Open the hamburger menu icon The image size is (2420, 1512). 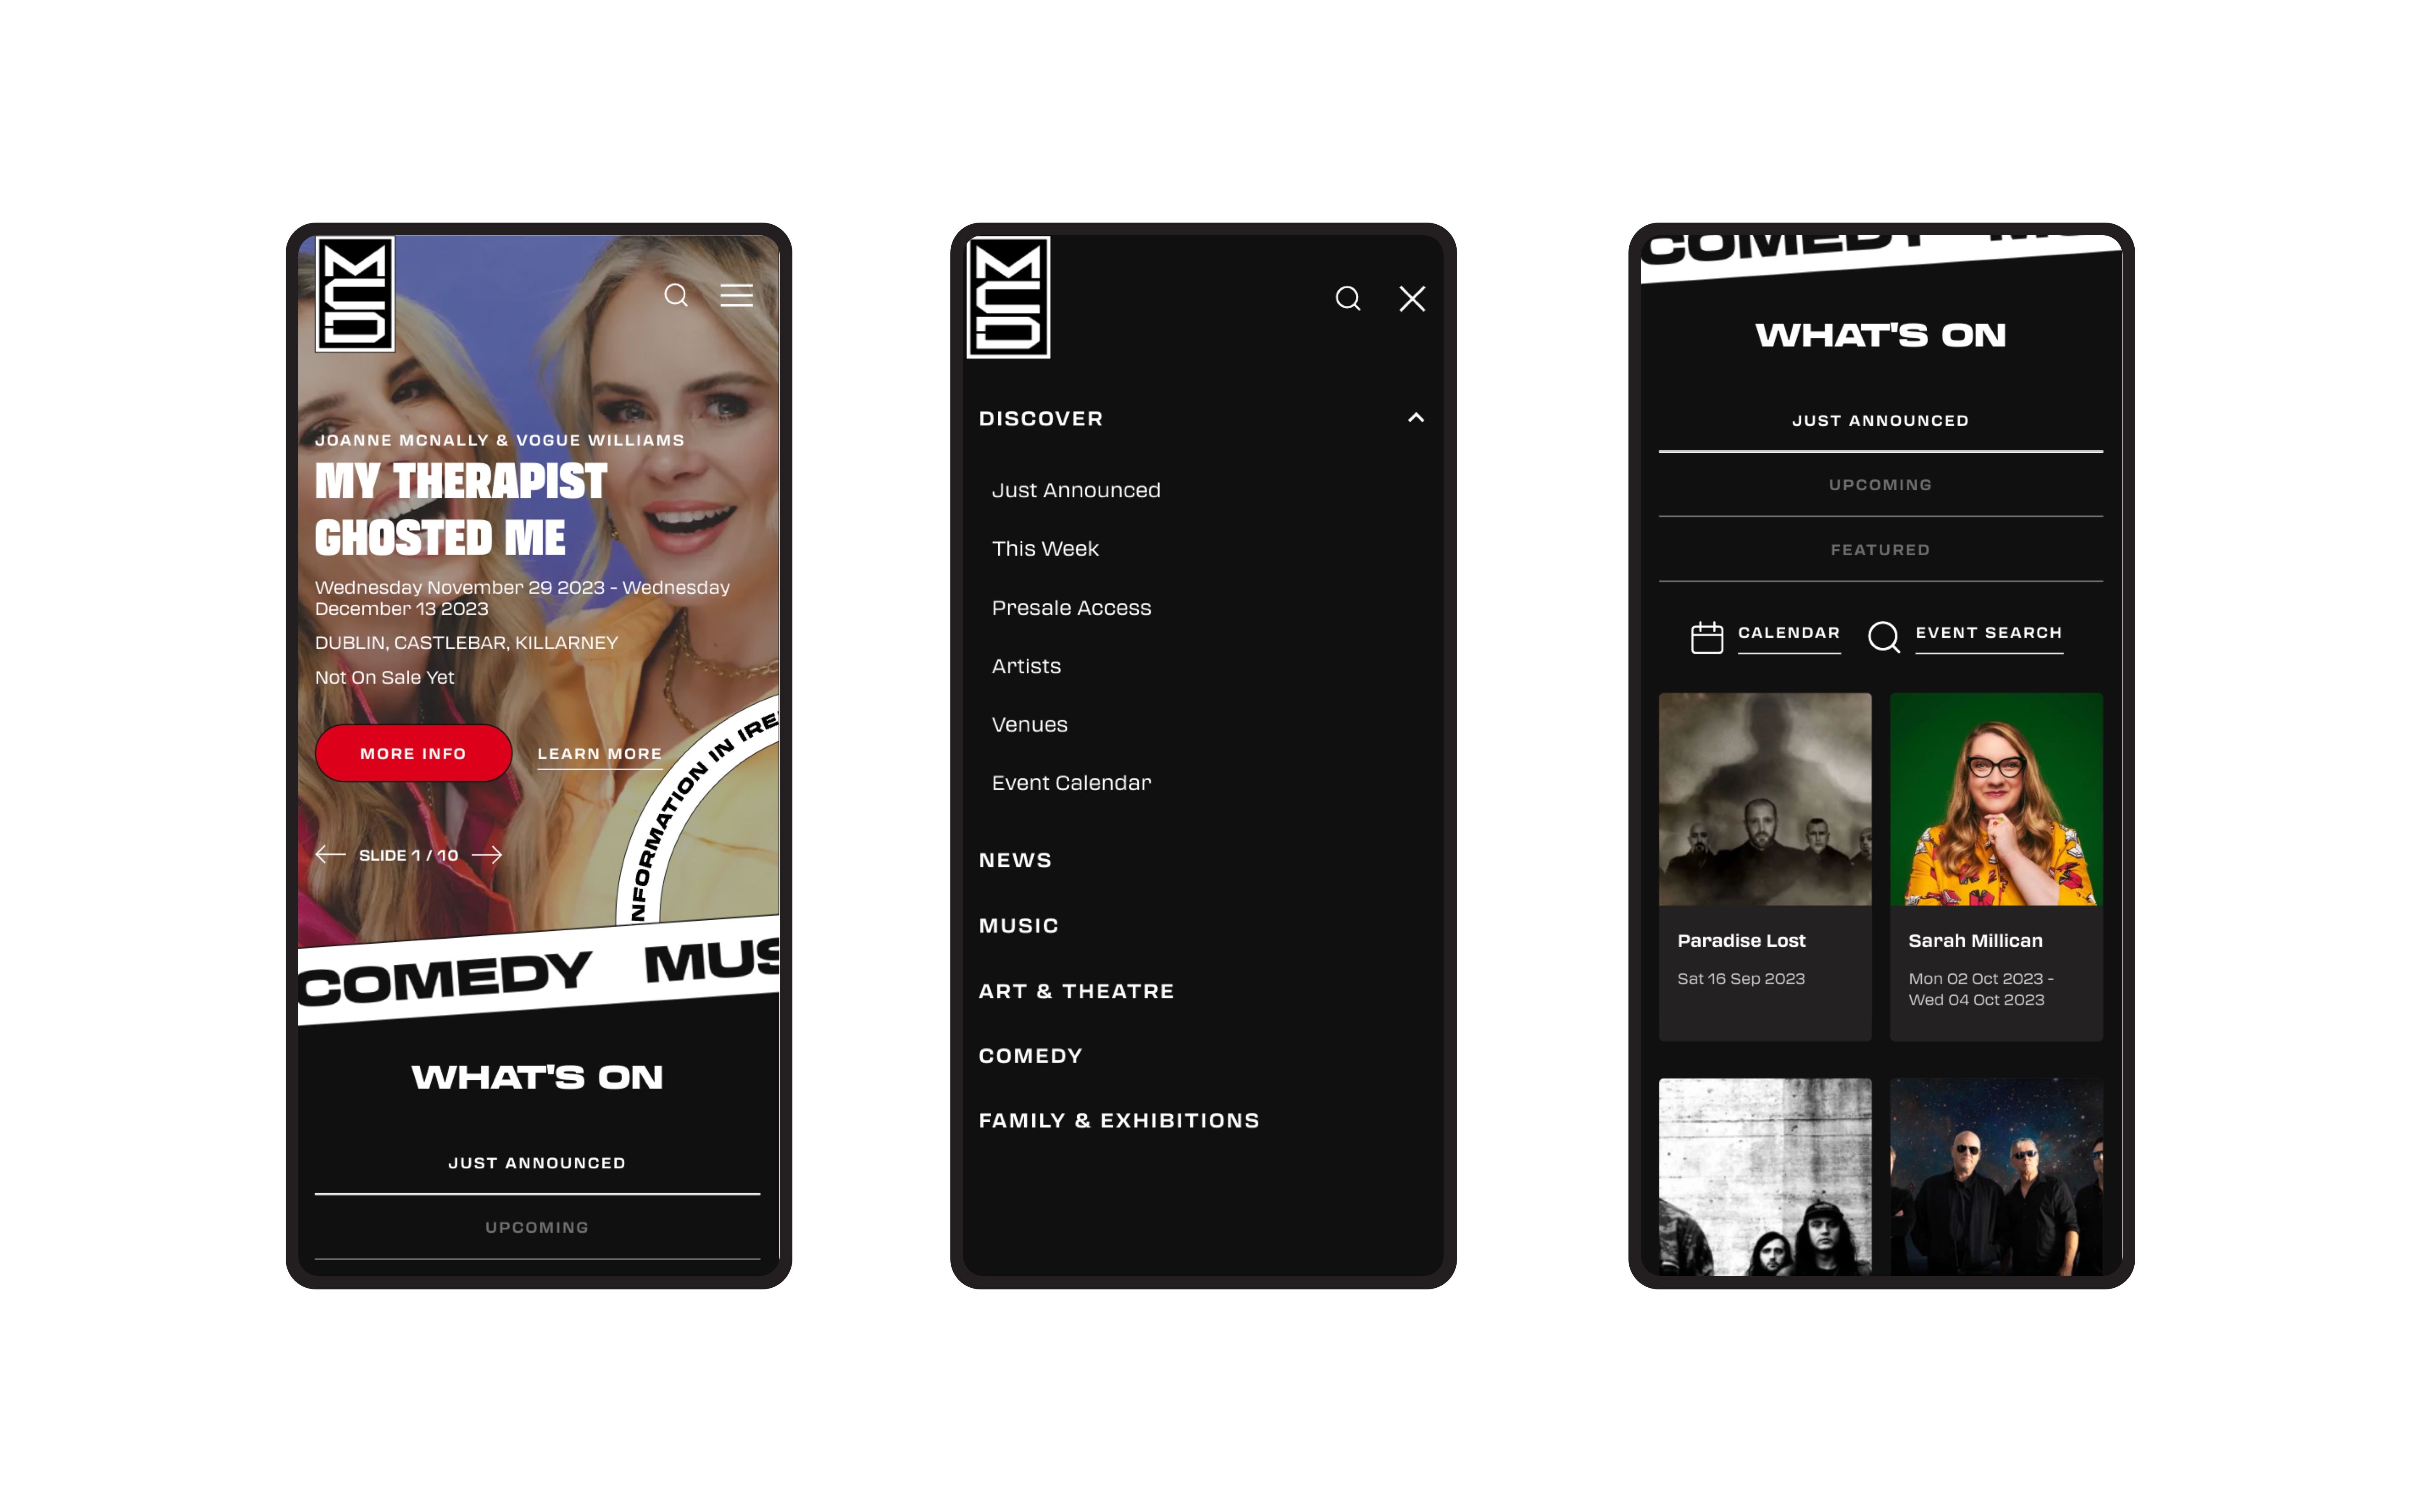pos(735,296)
